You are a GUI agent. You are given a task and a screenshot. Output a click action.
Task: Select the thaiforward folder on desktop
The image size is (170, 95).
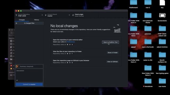133,4
